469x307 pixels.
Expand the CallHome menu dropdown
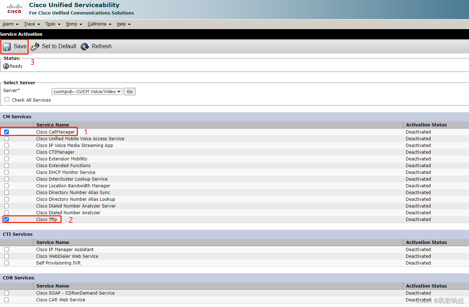click(x=99, y=24)
